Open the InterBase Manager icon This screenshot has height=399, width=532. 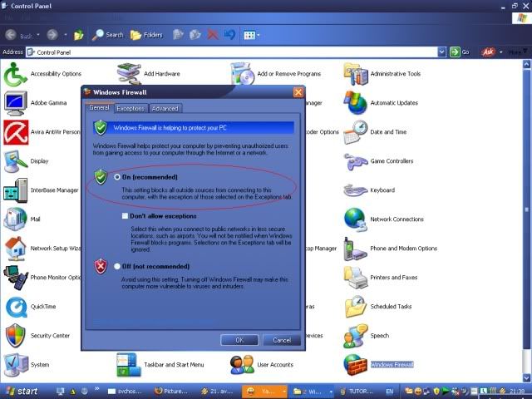[x=15, y=190]
